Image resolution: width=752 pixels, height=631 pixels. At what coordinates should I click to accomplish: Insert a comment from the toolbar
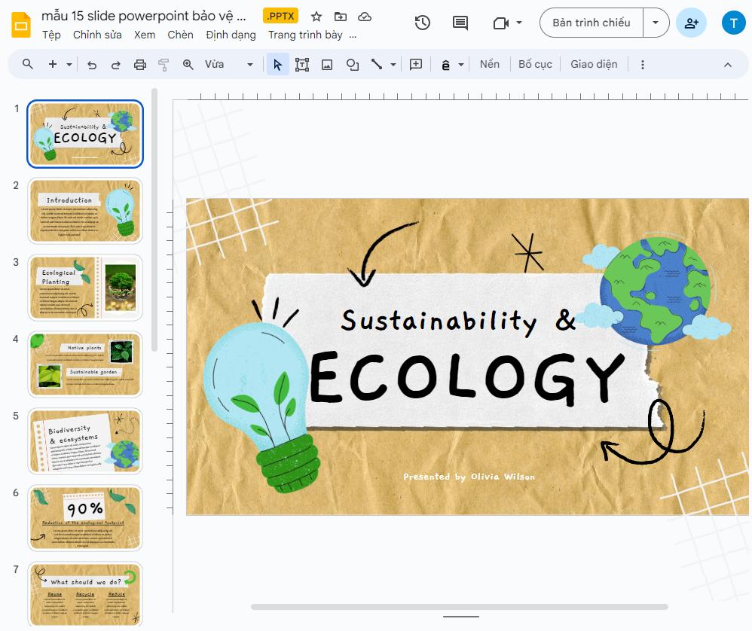460,23
